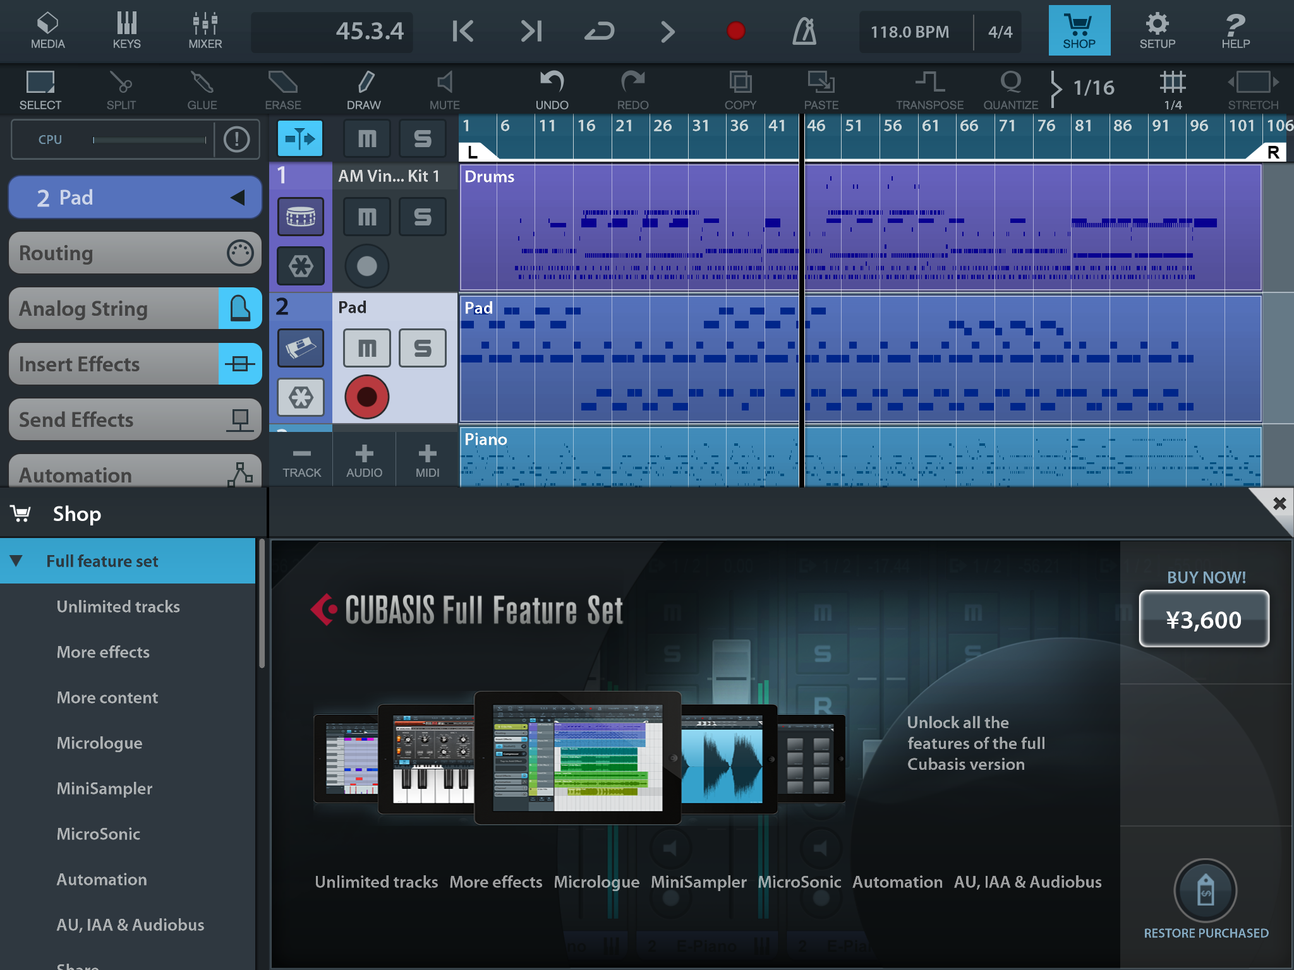Open the drum kit instrument icon
The height and width of the screenshot is (970, 1294).
point(301,217)
